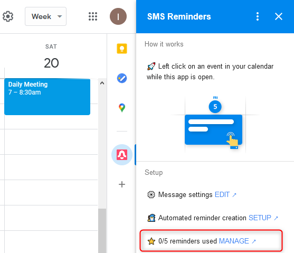Click an empty Saturday time slot

(51, 167)
